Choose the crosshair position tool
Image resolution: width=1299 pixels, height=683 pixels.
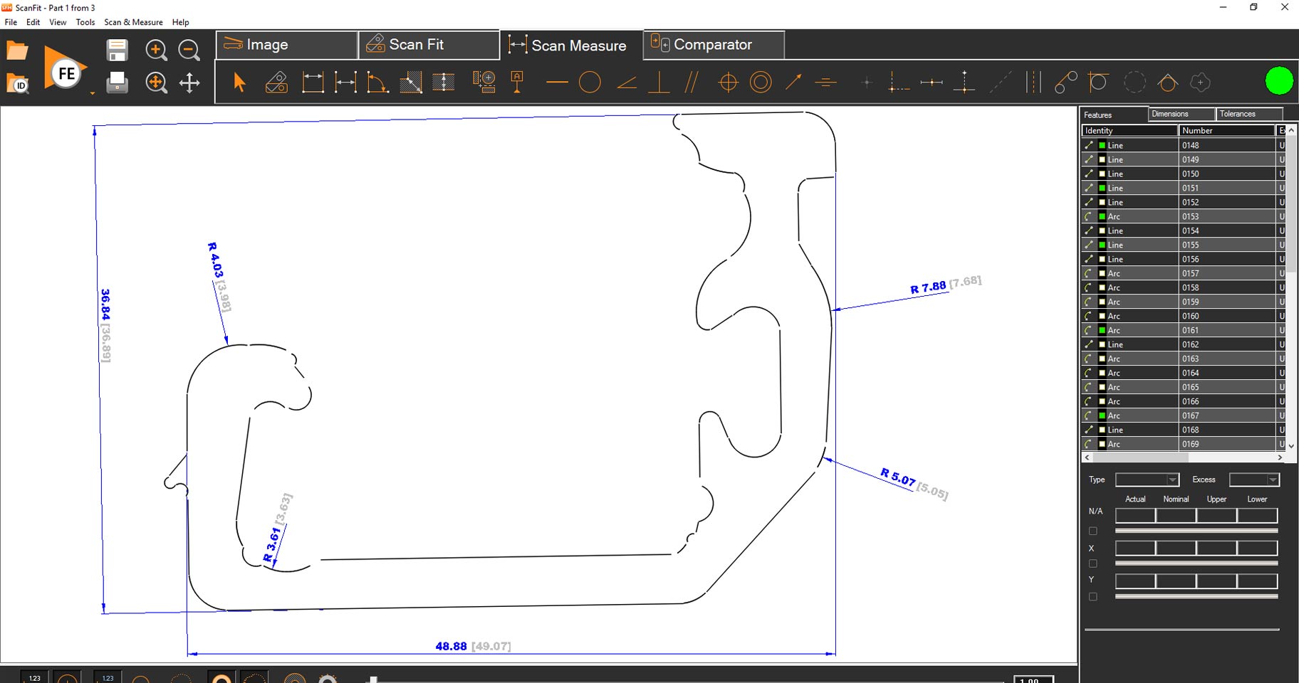[728, 83]
